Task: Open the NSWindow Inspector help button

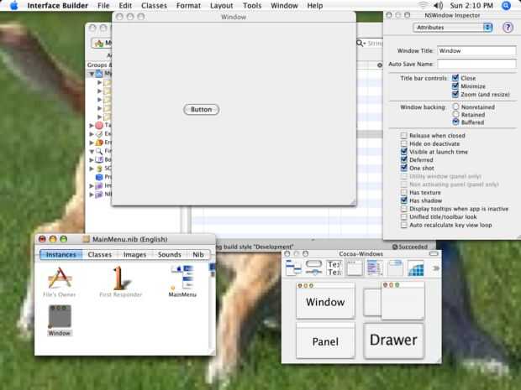Action: point(508,27)
